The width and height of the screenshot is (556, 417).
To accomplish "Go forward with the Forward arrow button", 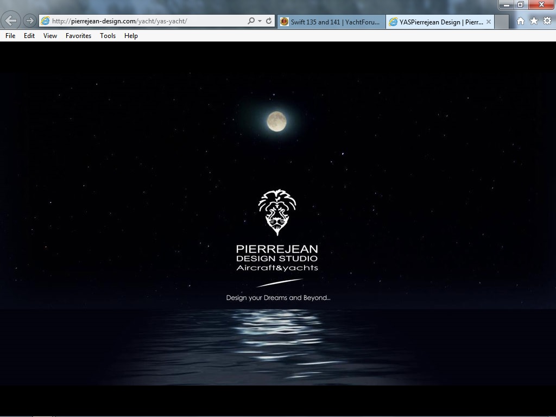I will click(x=30, y=21).
